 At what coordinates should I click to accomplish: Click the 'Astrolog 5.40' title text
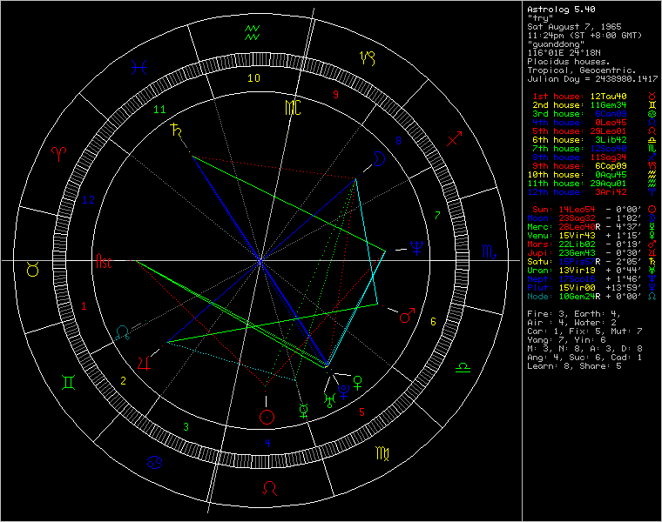[x=561, y=10]
